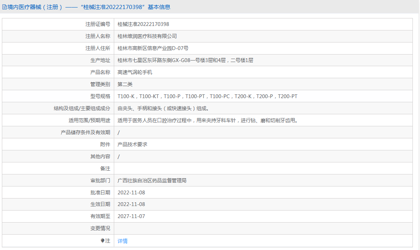Select registration number value 桂械注准20222170398
The height and width of the screenshot is (250, 420).
[143, 24]
